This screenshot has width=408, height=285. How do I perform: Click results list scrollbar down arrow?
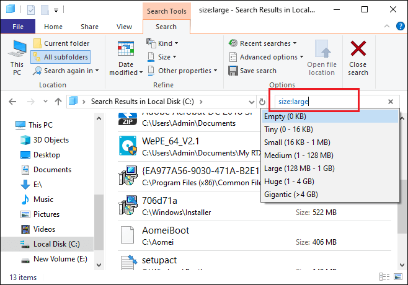(x=402, y=265)
